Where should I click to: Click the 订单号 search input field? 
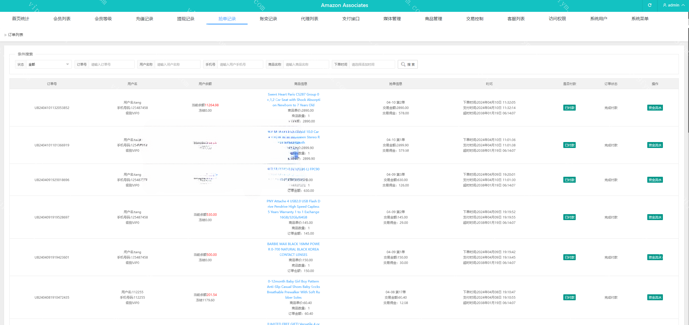point(111,64)
